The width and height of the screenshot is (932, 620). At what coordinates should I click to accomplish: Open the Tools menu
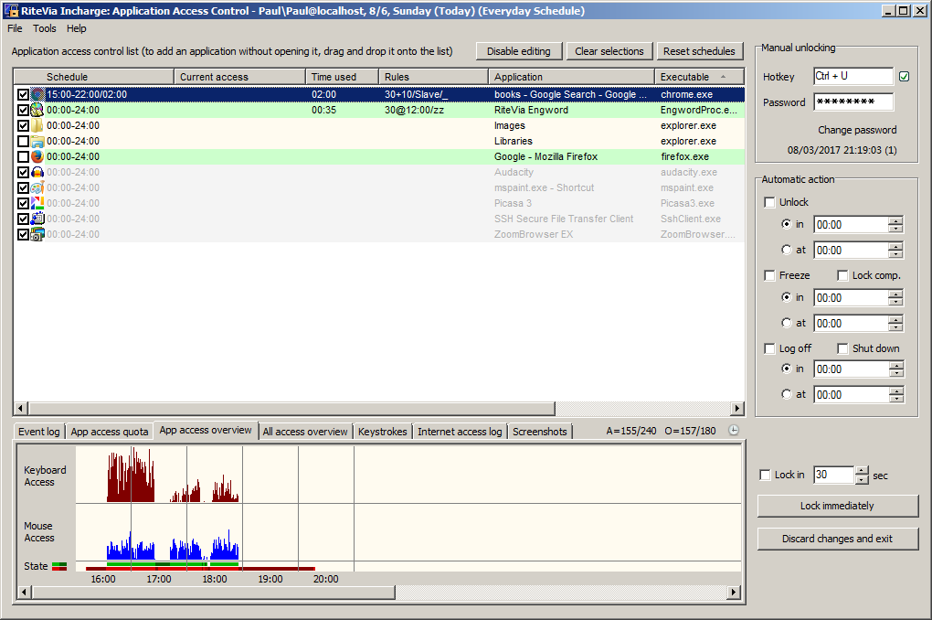pos(44,28)
